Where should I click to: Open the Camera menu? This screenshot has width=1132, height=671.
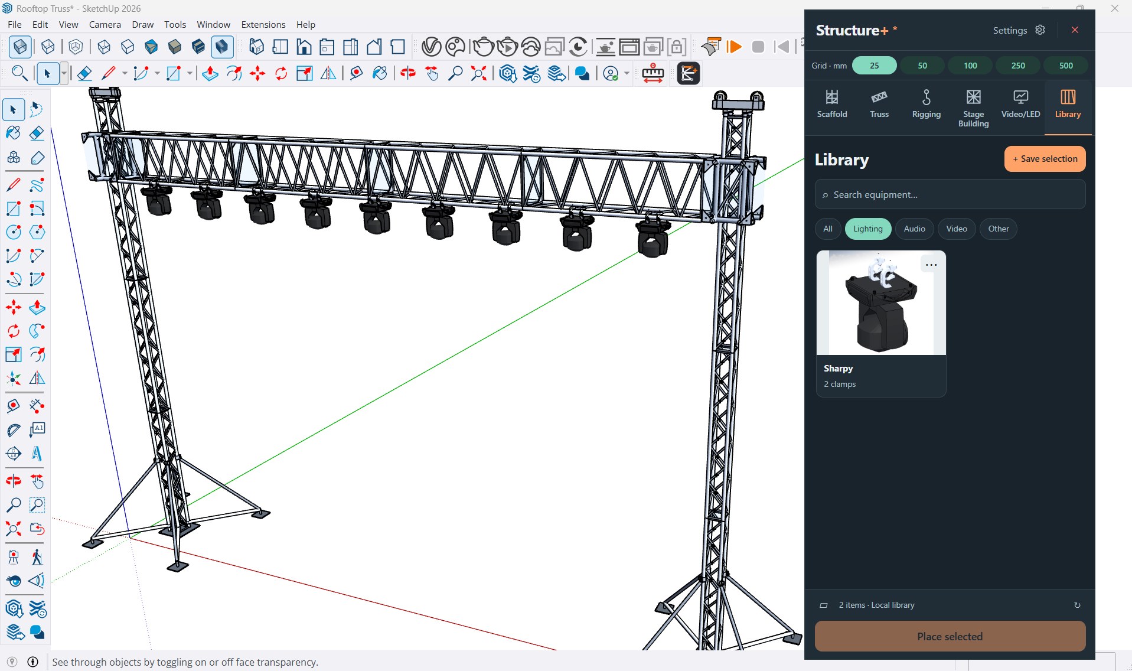[105, 24]
